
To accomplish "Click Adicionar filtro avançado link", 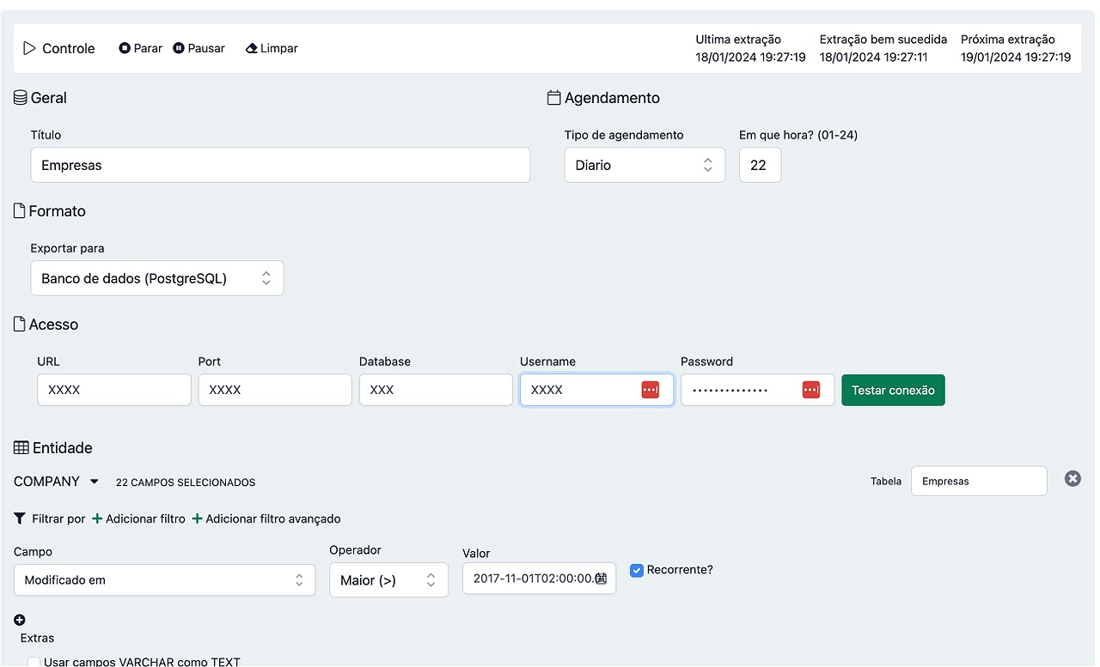I will (266, 518).
